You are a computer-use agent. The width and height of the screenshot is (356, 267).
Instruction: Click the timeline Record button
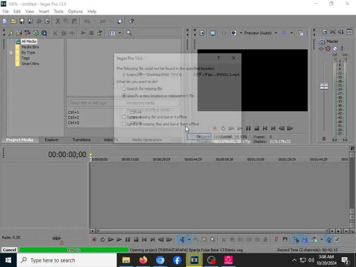click(94, 240)
